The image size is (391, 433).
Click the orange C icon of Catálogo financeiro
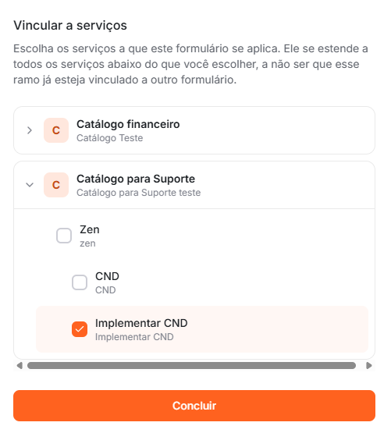56,130
